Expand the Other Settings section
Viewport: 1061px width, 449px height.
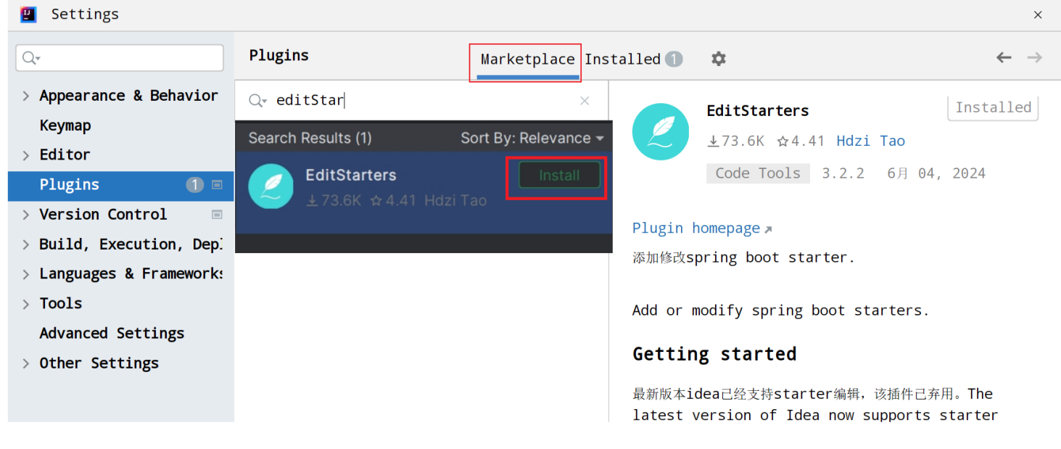[26, 363]
